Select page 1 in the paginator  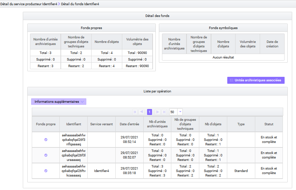click(150, 112)
